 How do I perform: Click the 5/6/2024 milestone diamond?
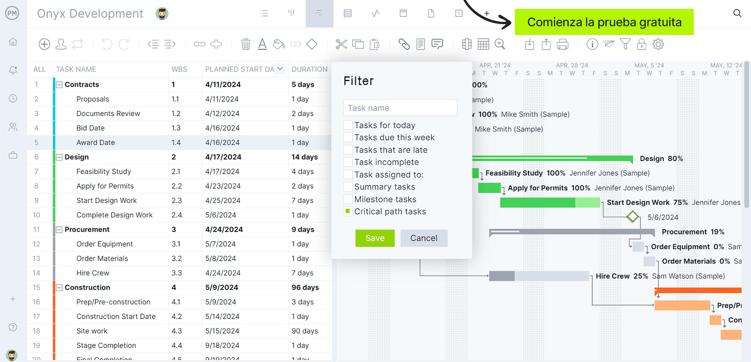(633, 217)
